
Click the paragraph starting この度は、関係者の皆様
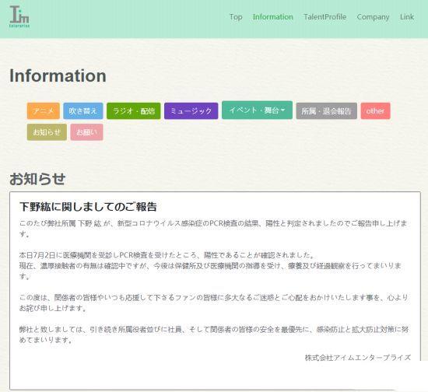tap(213, 303)
